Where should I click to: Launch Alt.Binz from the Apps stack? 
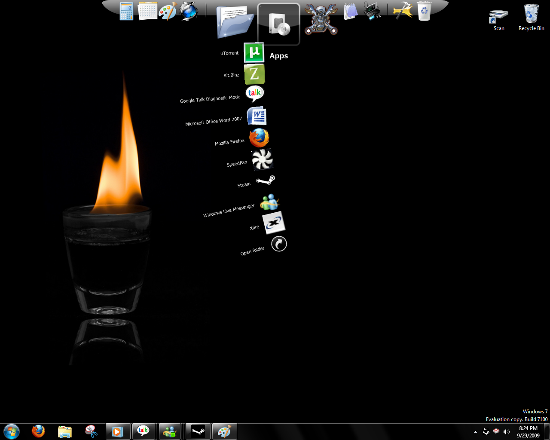[x=254, y=74]
